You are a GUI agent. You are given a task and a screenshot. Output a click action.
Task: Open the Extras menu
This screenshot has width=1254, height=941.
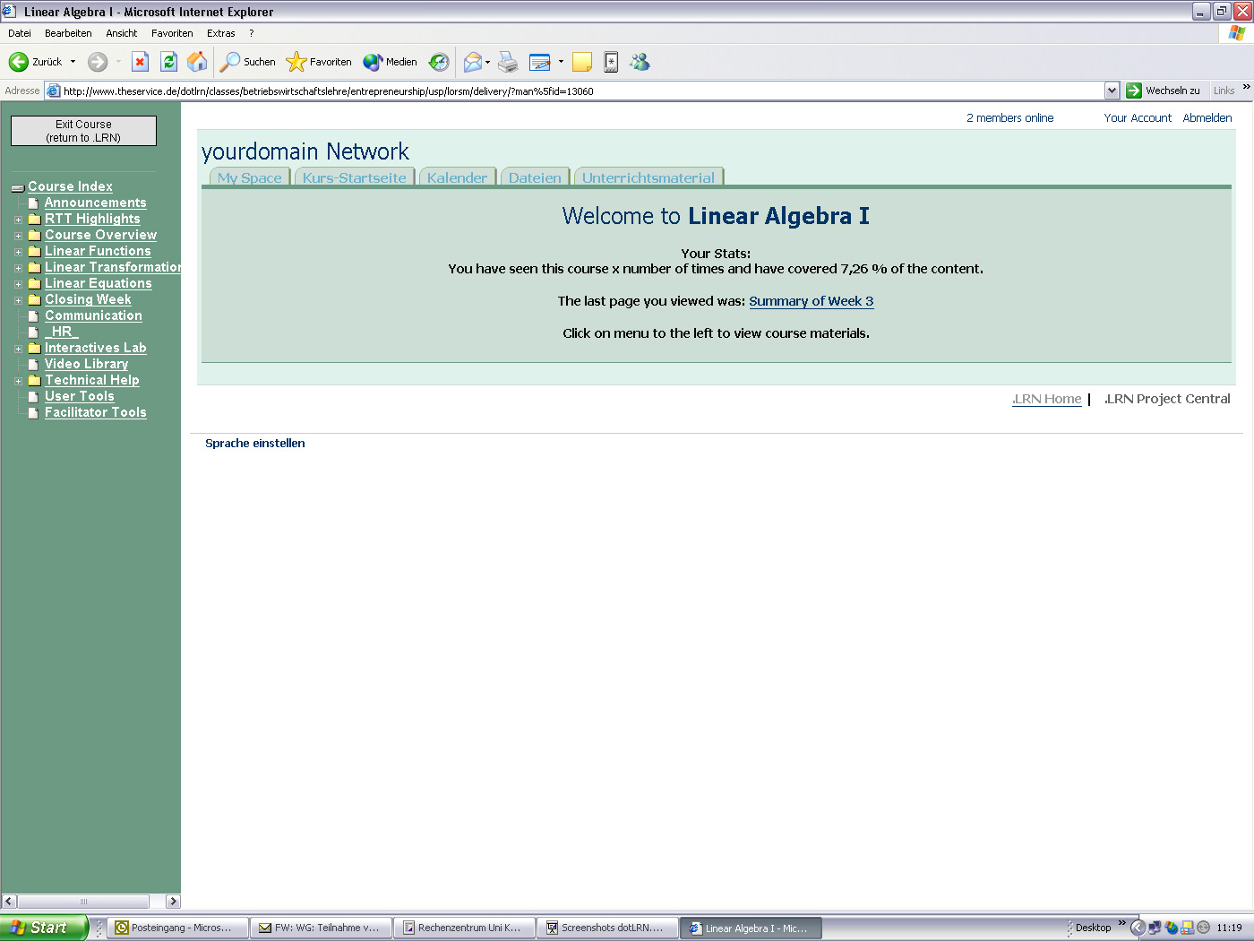220,33
